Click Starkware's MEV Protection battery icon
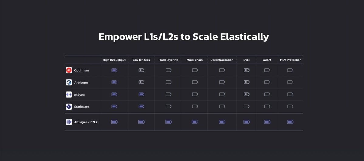Screen dimensions: 364x161 [290, 106]
